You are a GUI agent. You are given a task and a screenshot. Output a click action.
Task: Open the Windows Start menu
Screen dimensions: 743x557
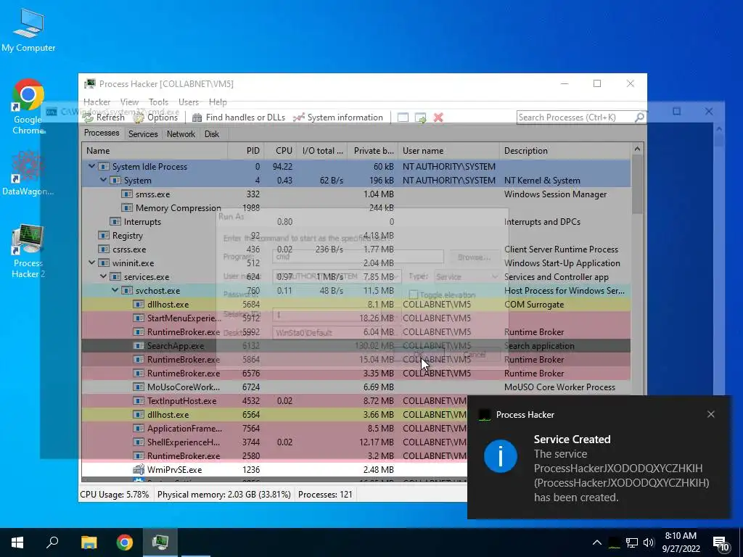[x=17, y=542]
